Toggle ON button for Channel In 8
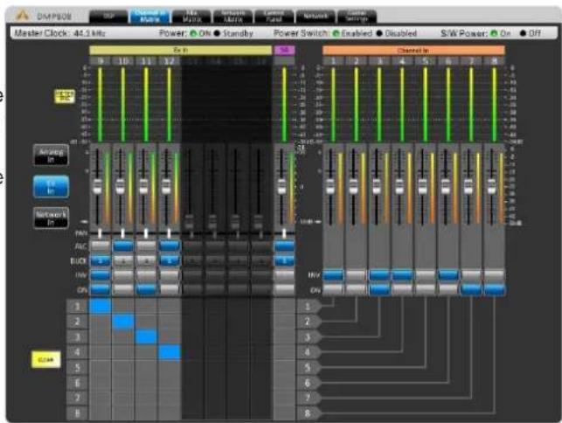562x423 pixels. 494,289
